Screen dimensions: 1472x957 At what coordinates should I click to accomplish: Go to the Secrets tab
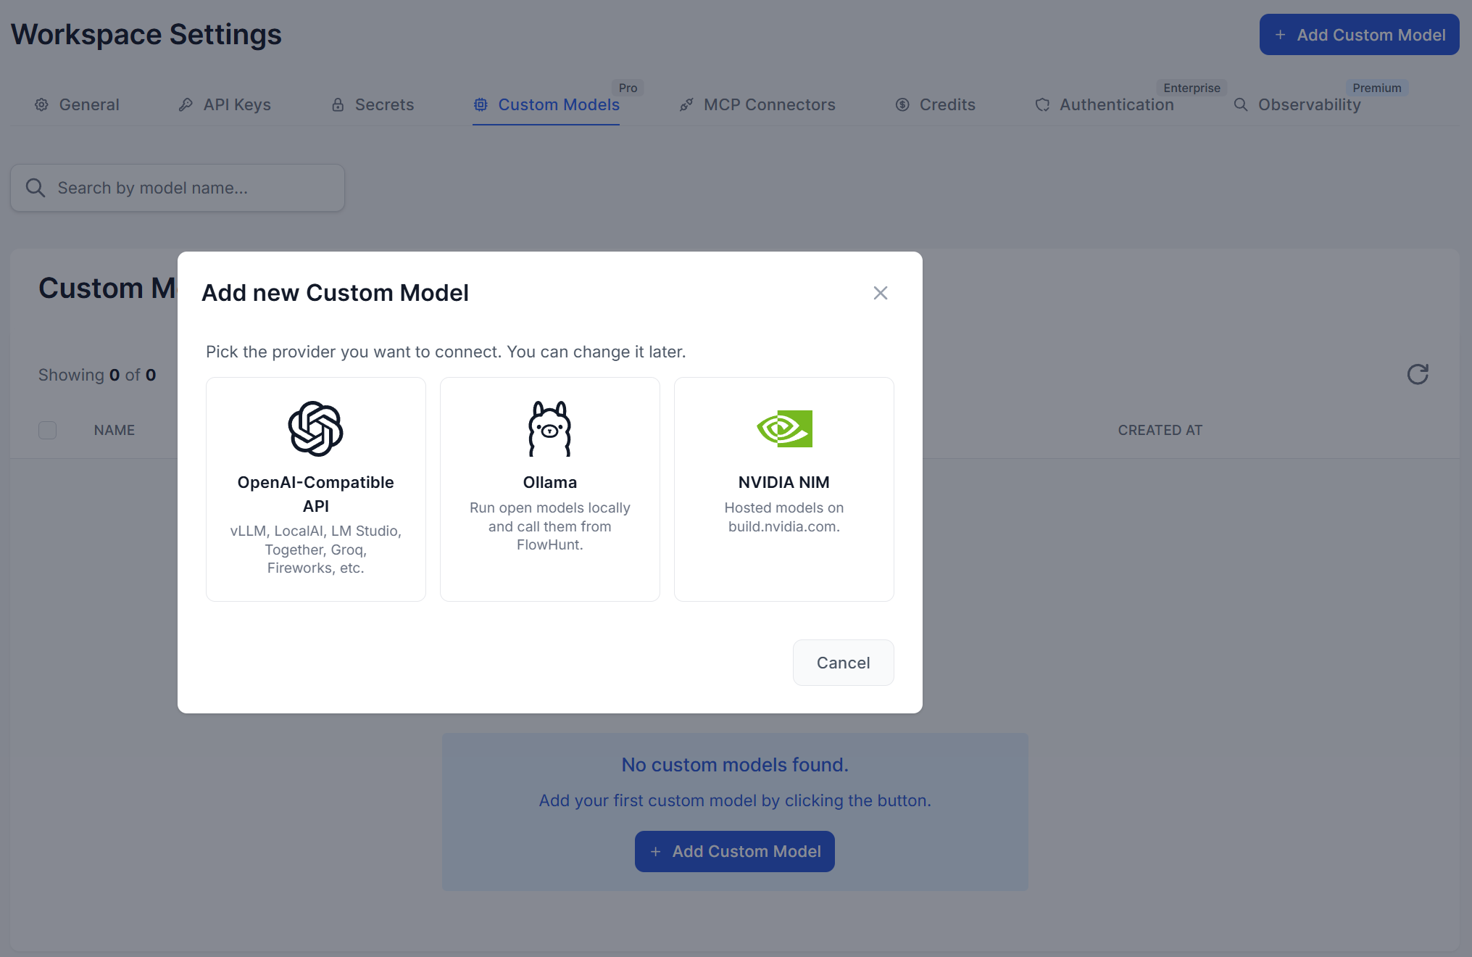click(x=373, y=104)
